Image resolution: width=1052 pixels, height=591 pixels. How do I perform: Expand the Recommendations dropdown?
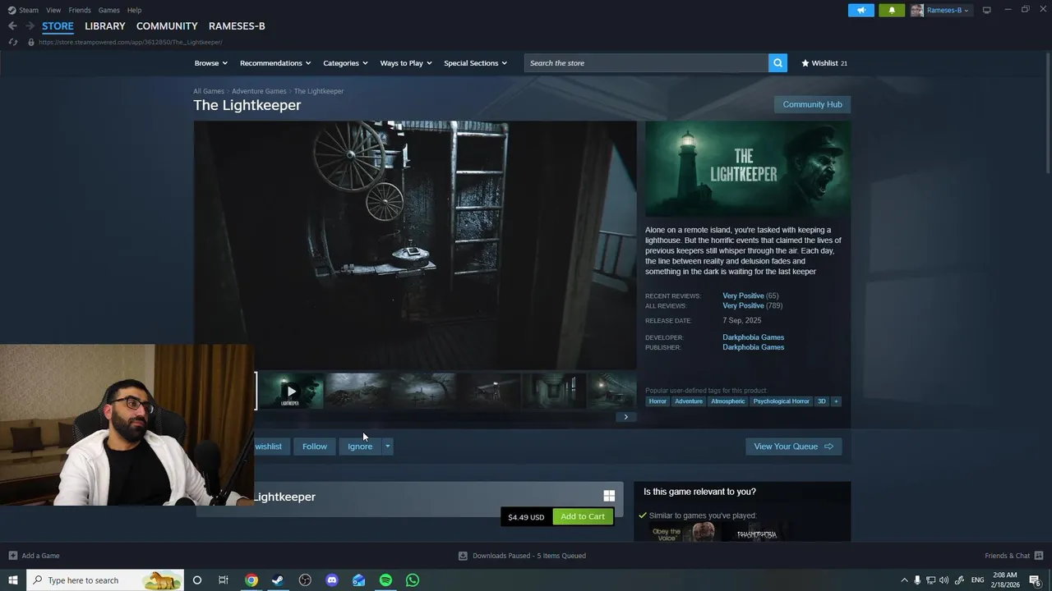(275, 63)
